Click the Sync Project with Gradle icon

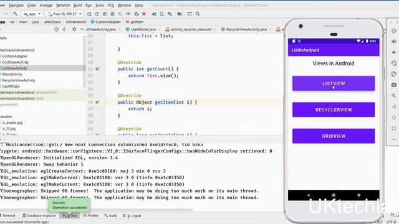(x=154, y=14)
